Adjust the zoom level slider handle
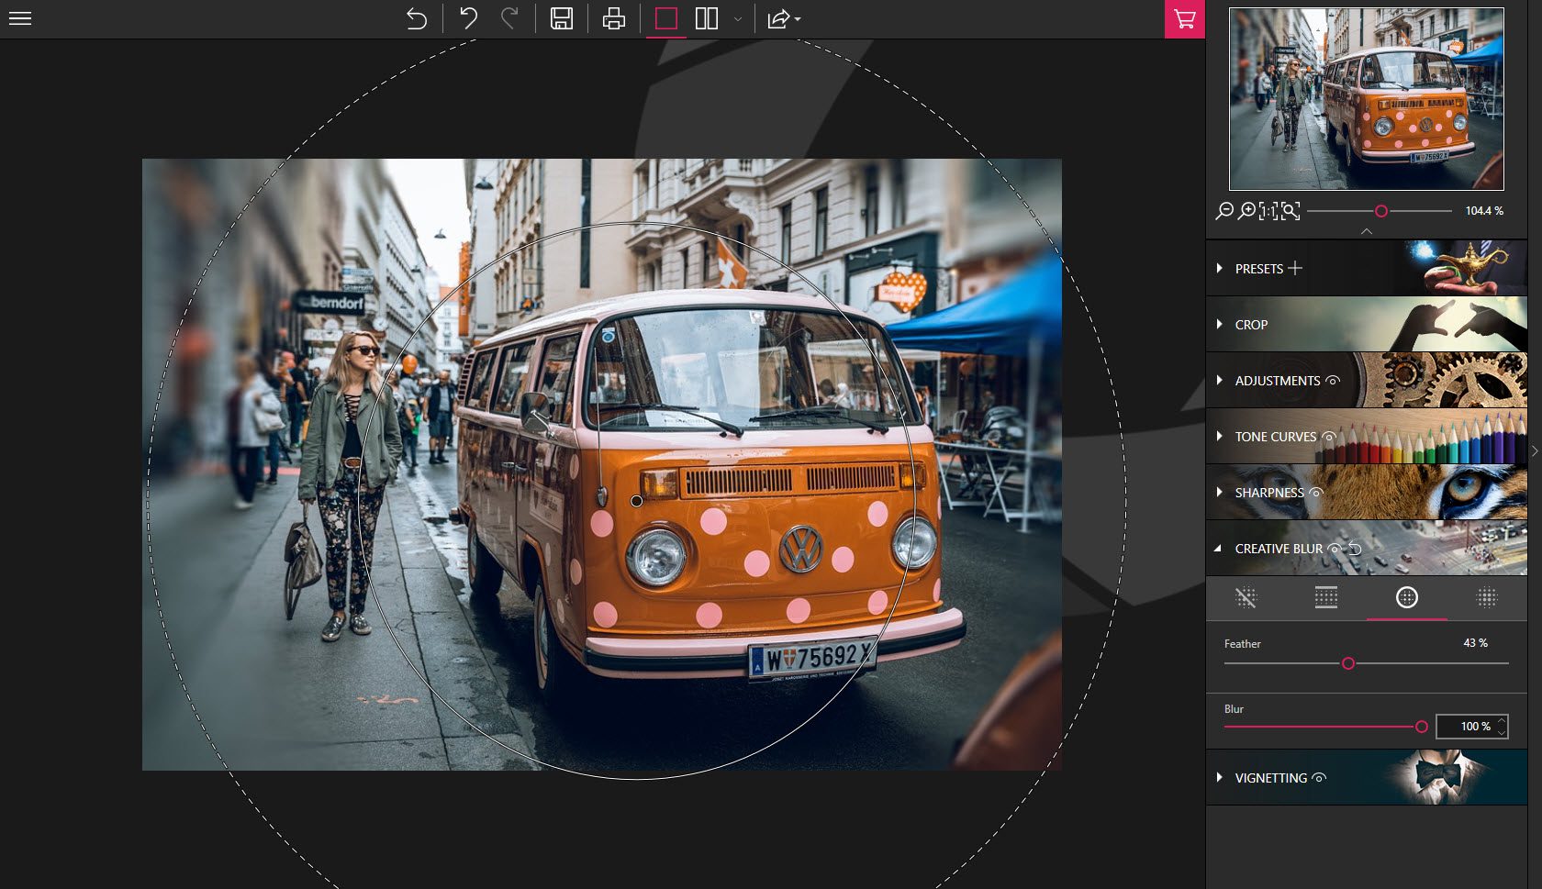This screenshot has height=889, width=1542. point(1381,211)
